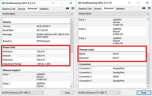Click Power Limit Default value 250.0 W
Screen dimensions: 152x96
41,56
